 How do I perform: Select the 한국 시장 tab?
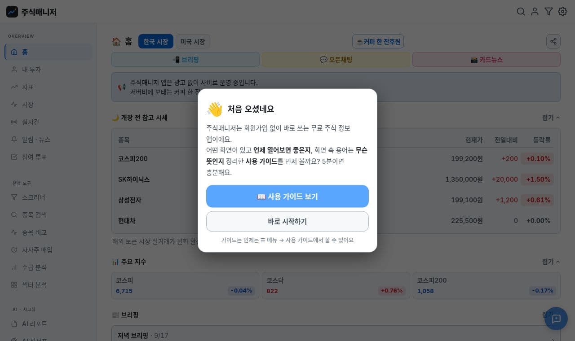click(x=156, y=41)
